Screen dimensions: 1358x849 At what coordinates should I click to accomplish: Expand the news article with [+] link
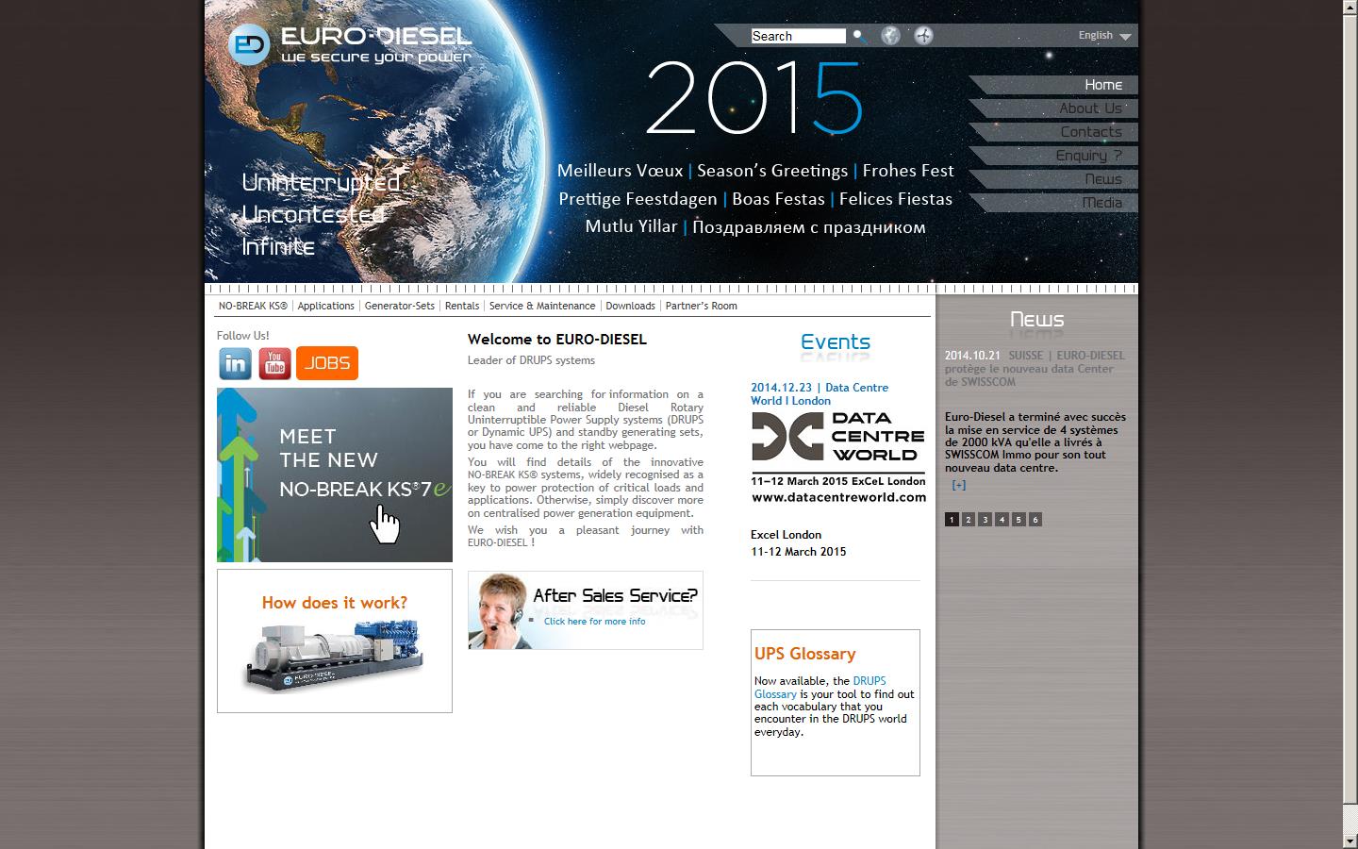coord(959,485)
